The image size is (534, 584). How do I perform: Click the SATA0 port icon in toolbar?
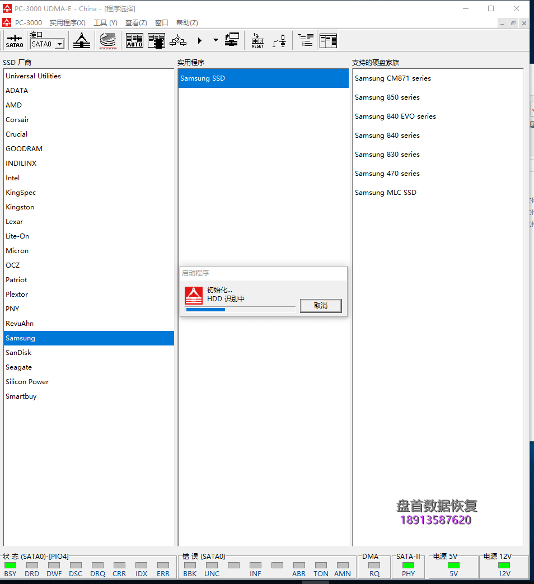tap(15, 40)
